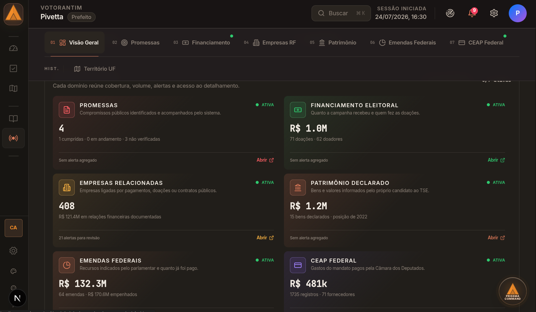Screen dimensions: 536x312
Task: Click the Prissma triangle logo in sidebar
Action: pyautogui.click(x=14, y=14)
